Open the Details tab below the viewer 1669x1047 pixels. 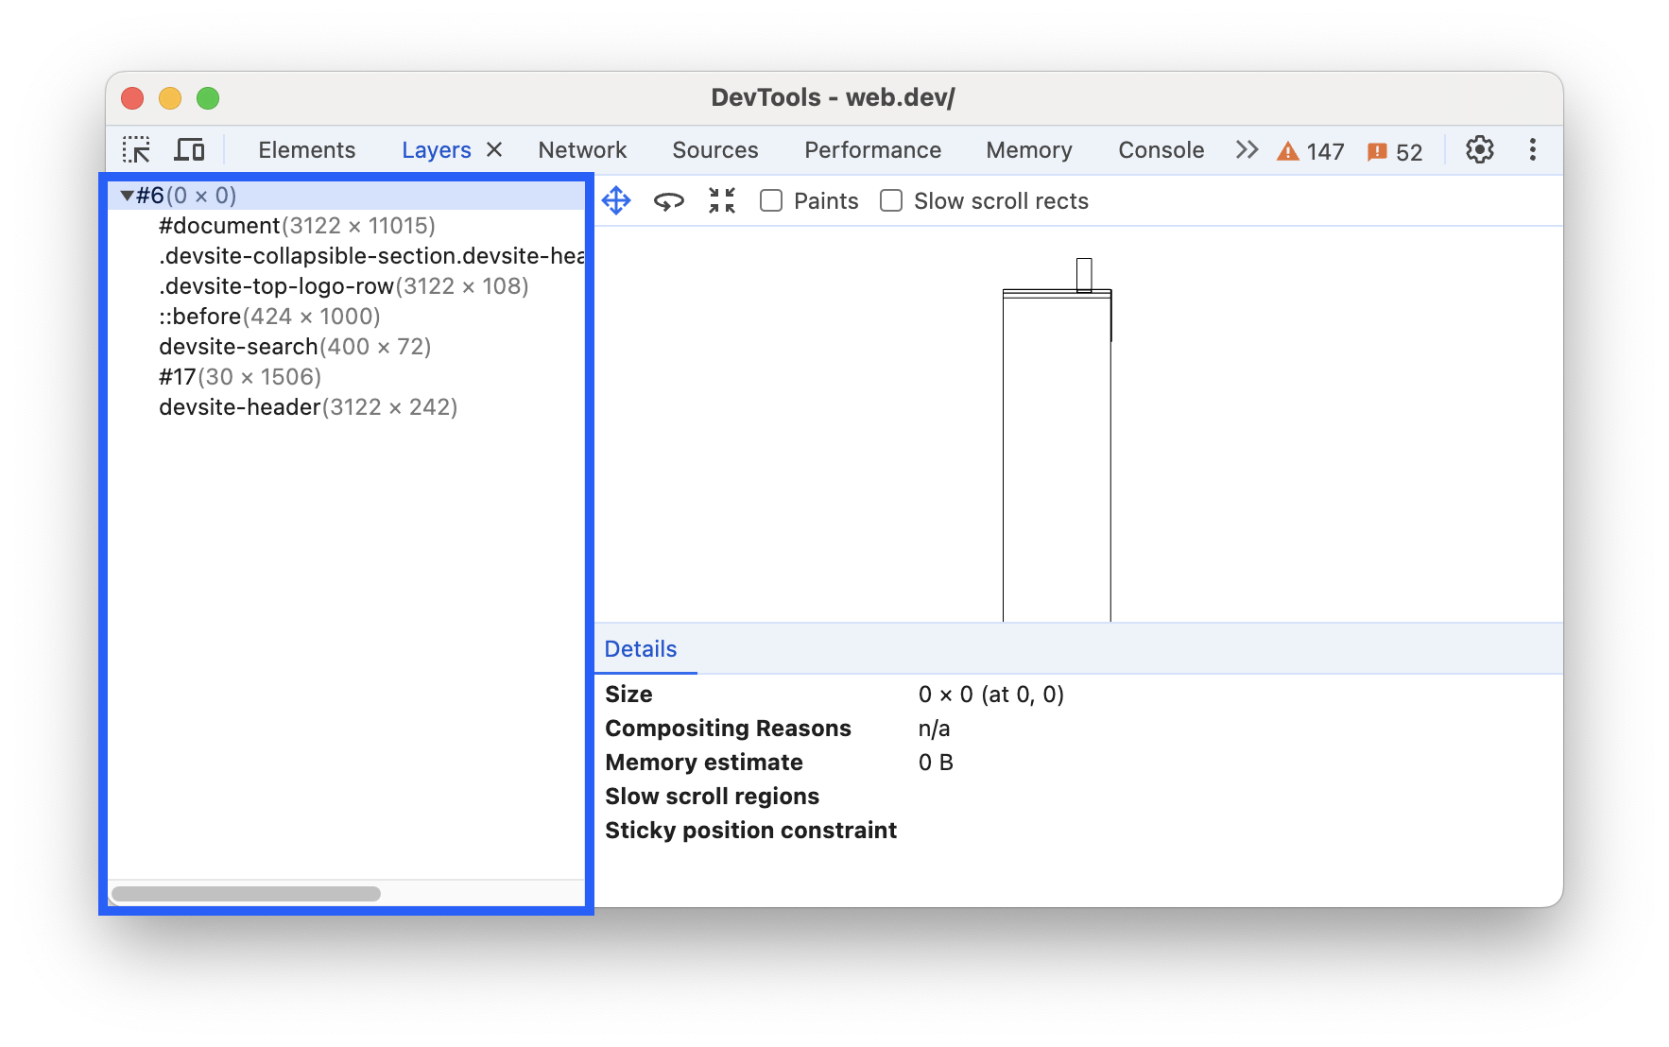click(641, 649)
